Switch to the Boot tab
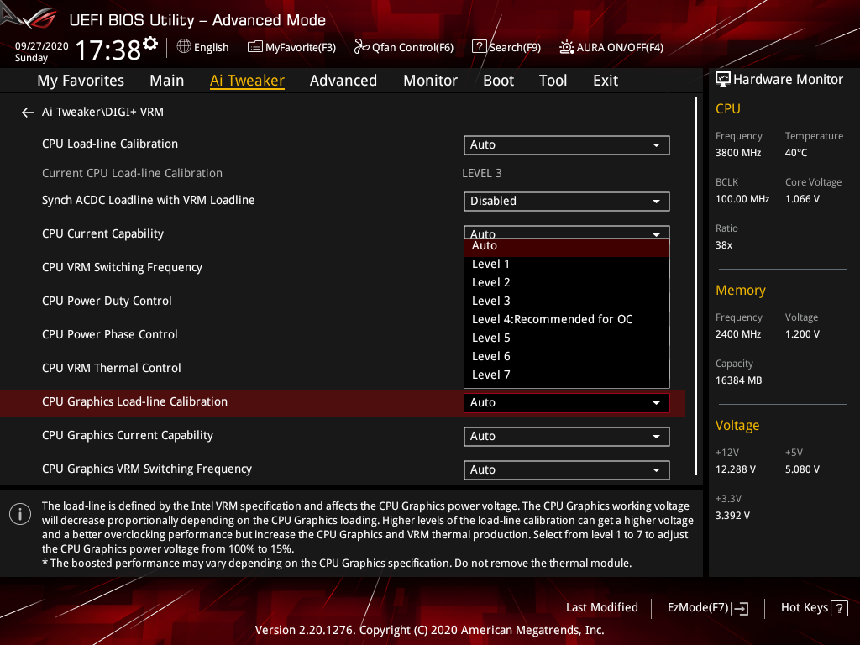The width and height of the screenshot is (860, 645). click(x=498, y=81)
